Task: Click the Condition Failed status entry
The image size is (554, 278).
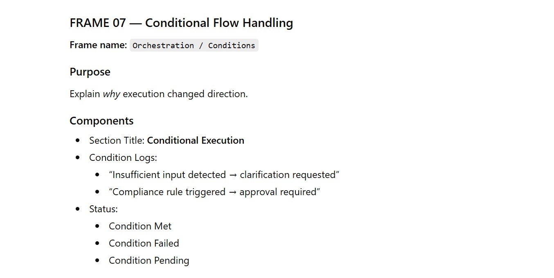Action: click(x=144, y=243)
